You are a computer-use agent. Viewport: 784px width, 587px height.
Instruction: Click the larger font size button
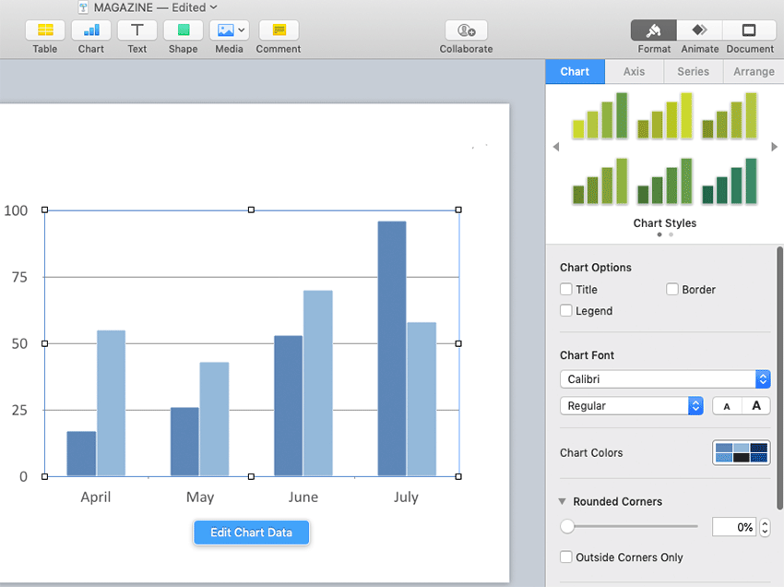(756, 406)
